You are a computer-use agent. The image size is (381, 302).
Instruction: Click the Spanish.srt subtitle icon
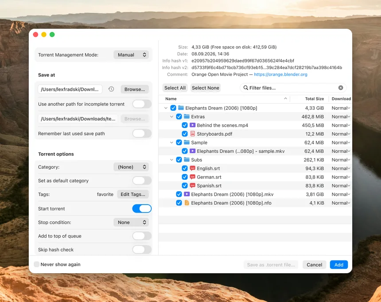[x=192, y=186]
